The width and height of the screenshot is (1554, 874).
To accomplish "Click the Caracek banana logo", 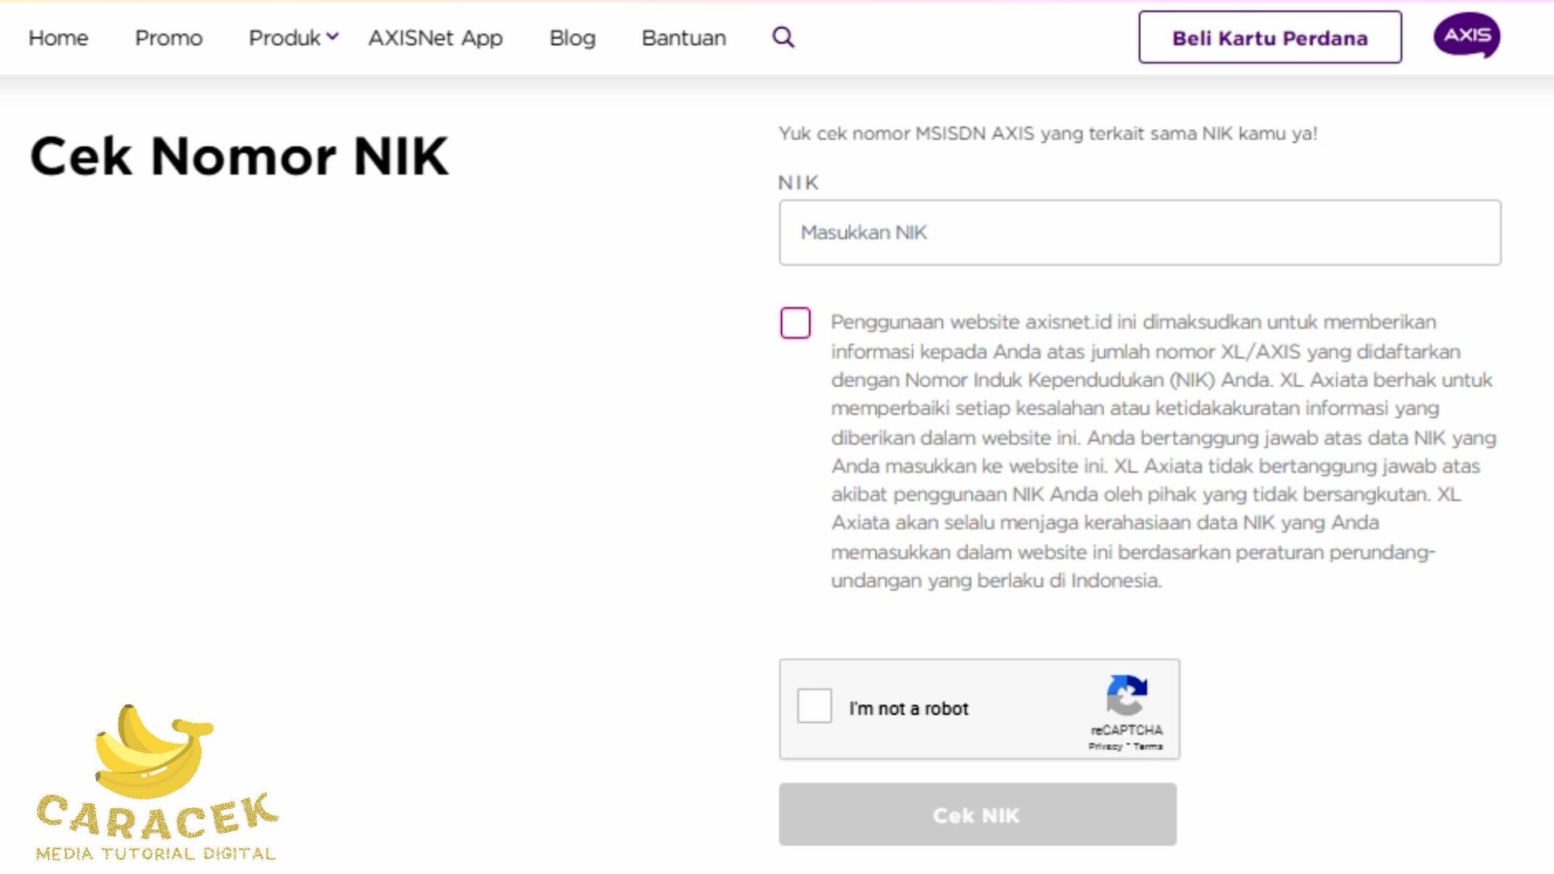I will 152,753.
